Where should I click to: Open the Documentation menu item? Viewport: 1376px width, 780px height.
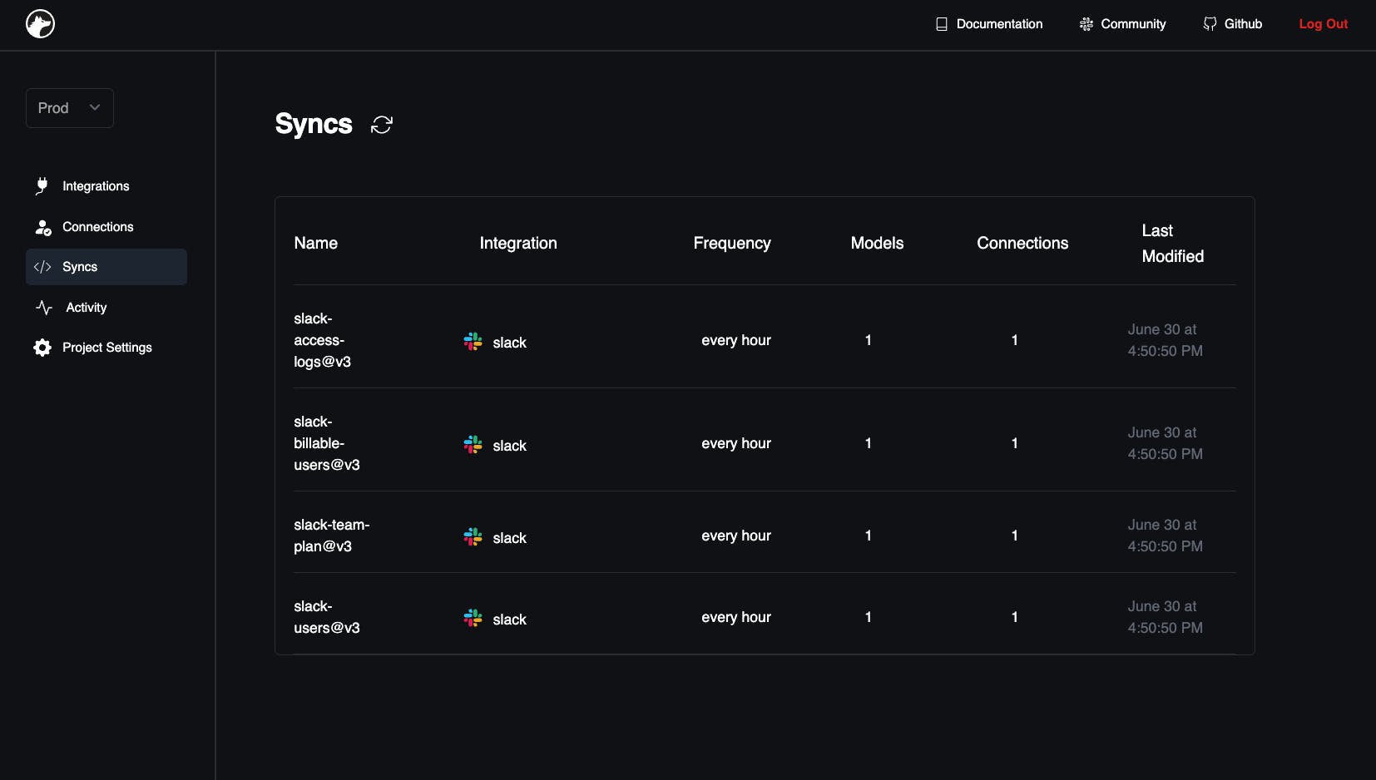998,23
